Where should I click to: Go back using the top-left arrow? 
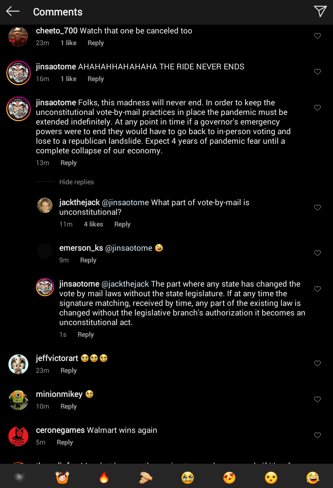(x=13, y=12)
